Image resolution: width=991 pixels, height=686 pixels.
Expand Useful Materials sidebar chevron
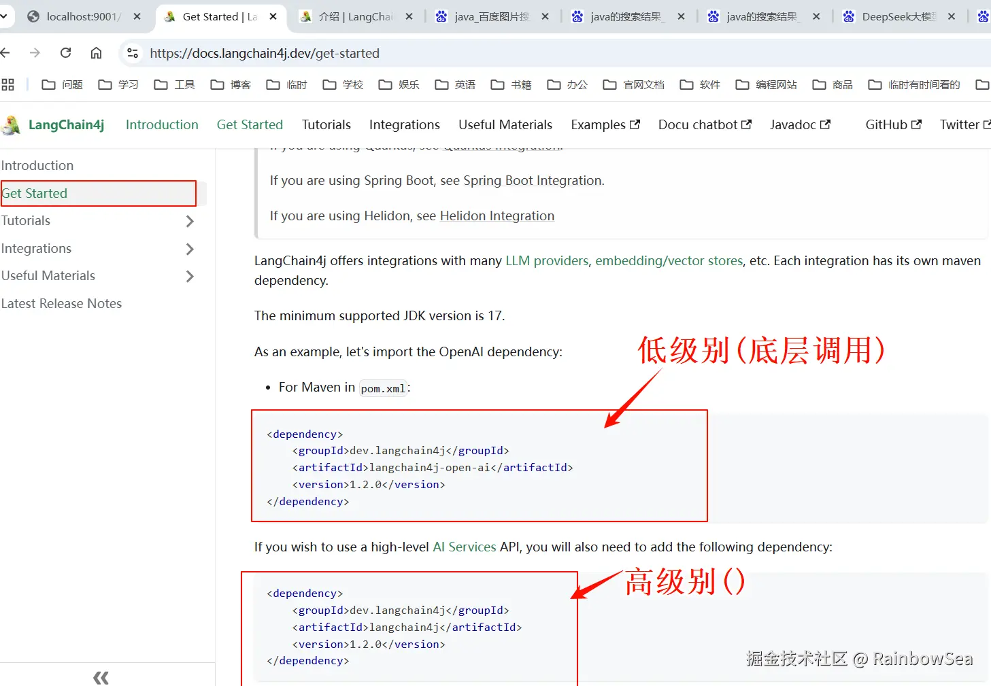point(190,276)
